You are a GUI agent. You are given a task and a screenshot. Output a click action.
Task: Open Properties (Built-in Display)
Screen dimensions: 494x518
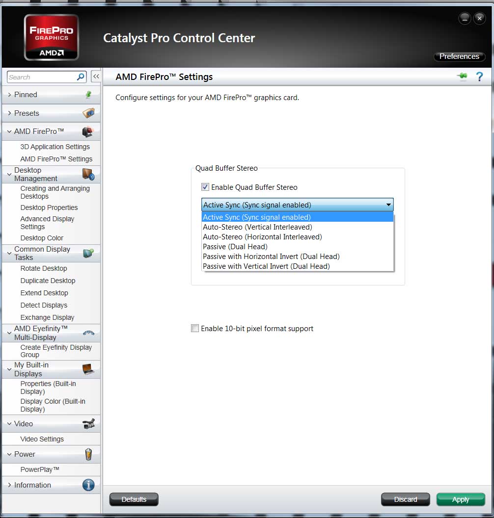click(48, 388)
